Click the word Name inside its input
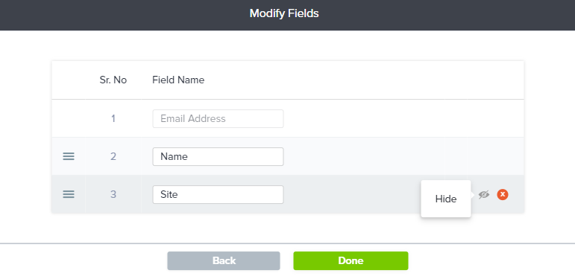Image resolution: width=575 pixels, height=276 pixels. pyautogui.click(x=175, y=156)
